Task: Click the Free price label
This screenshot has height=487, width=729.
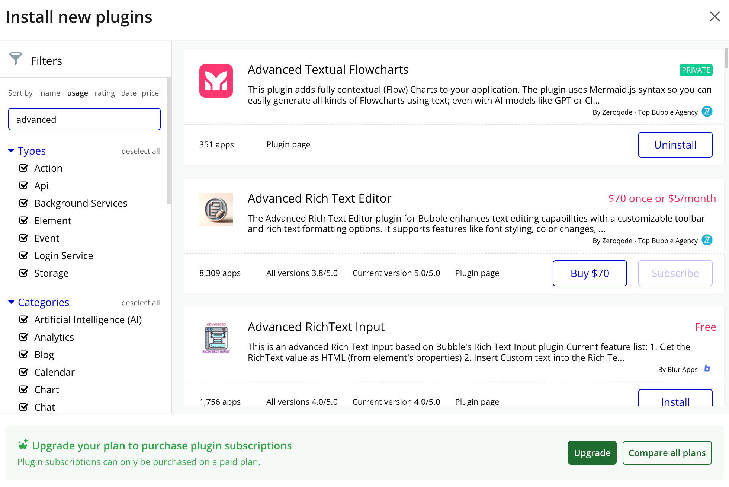Action: click(x=706, y=327)
